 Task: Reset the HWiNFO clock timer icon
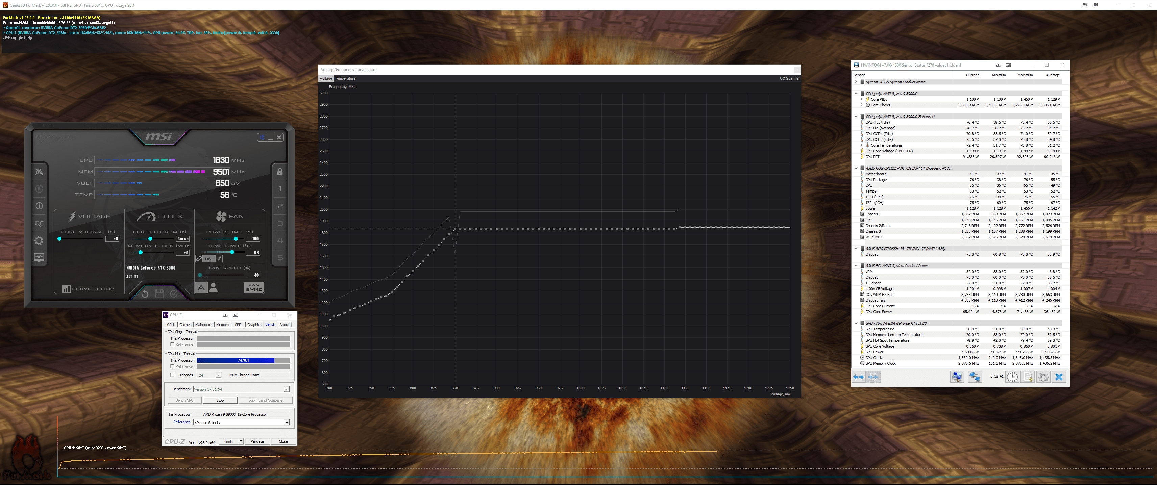coord(1012,377)
